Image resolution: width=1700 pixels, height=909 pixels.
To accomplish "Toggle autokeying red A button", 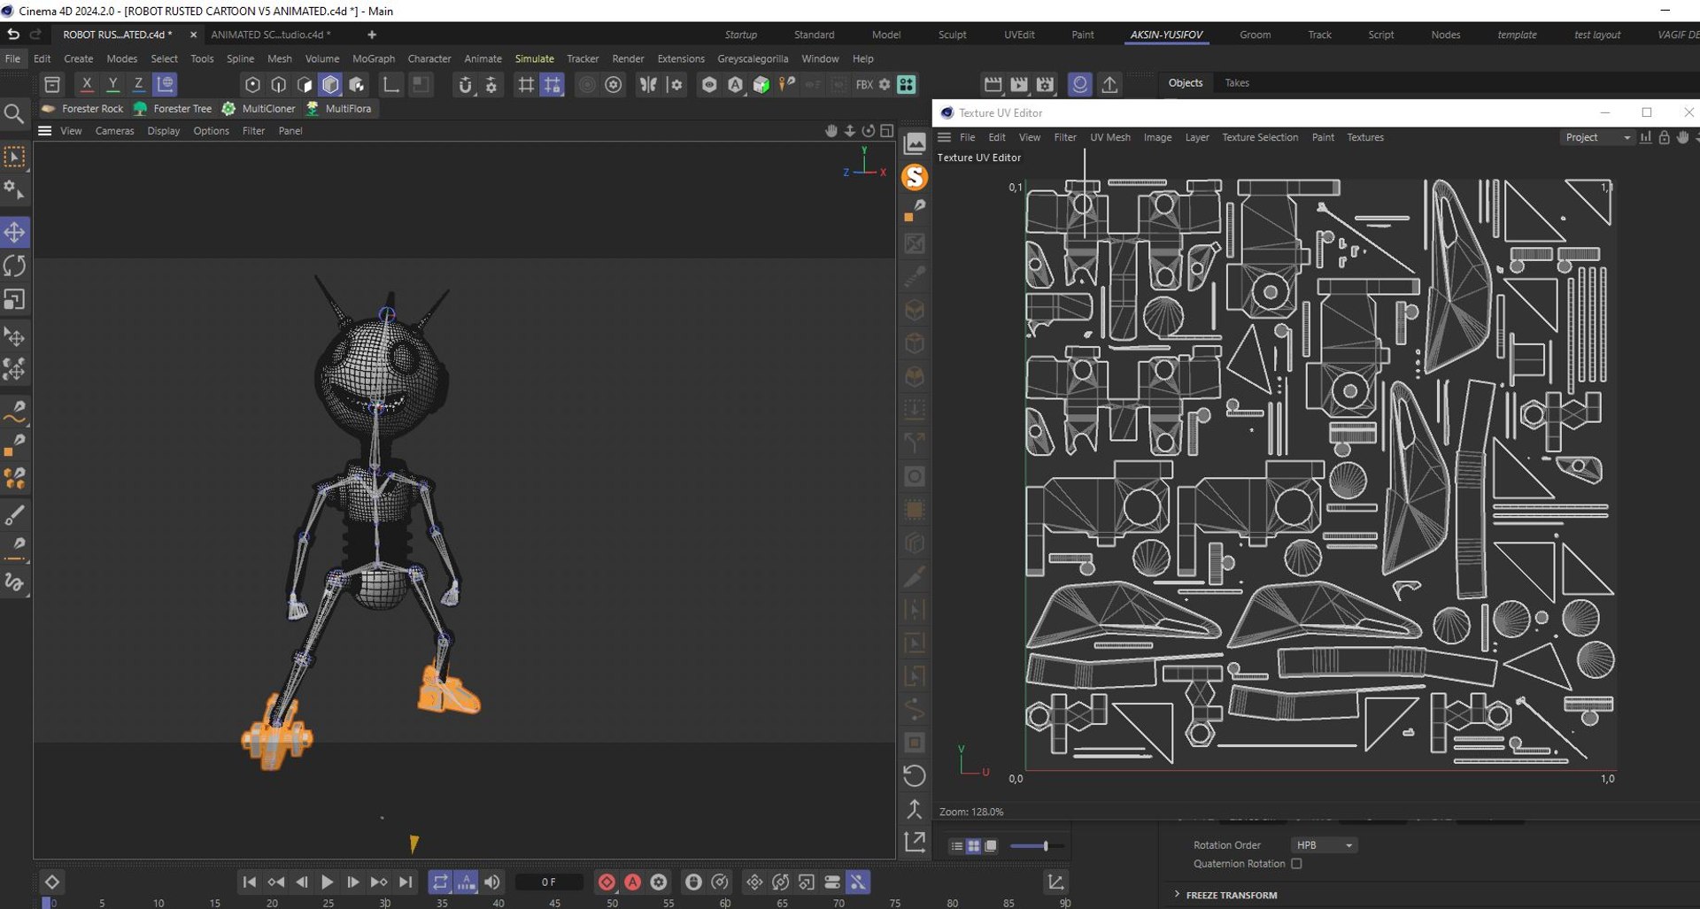I will tap(632, 882).
